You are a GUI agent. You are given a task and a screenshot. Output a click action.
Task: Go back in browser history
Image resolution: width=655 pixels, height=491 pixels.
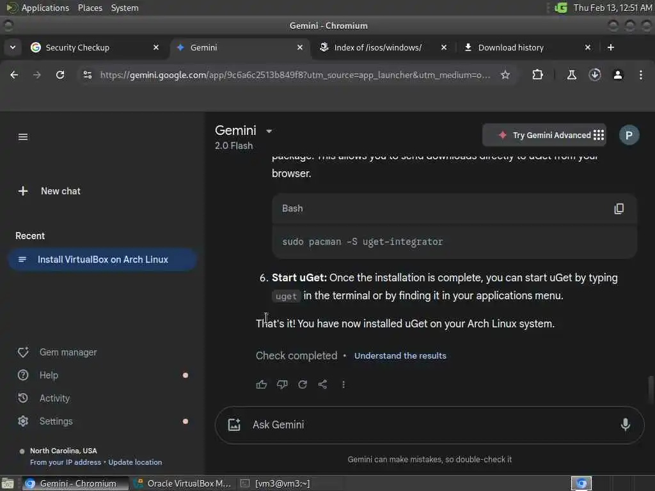coord(14,75)
